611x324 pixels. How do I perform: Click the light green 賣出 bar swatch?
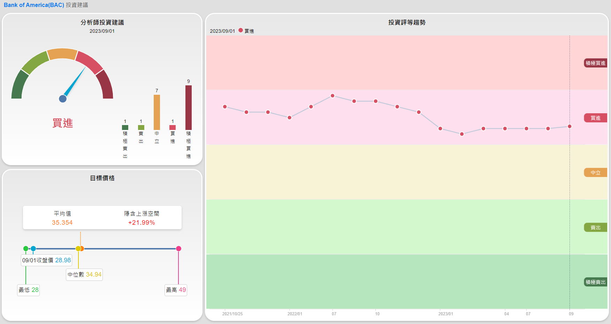(x=141, y=128)
